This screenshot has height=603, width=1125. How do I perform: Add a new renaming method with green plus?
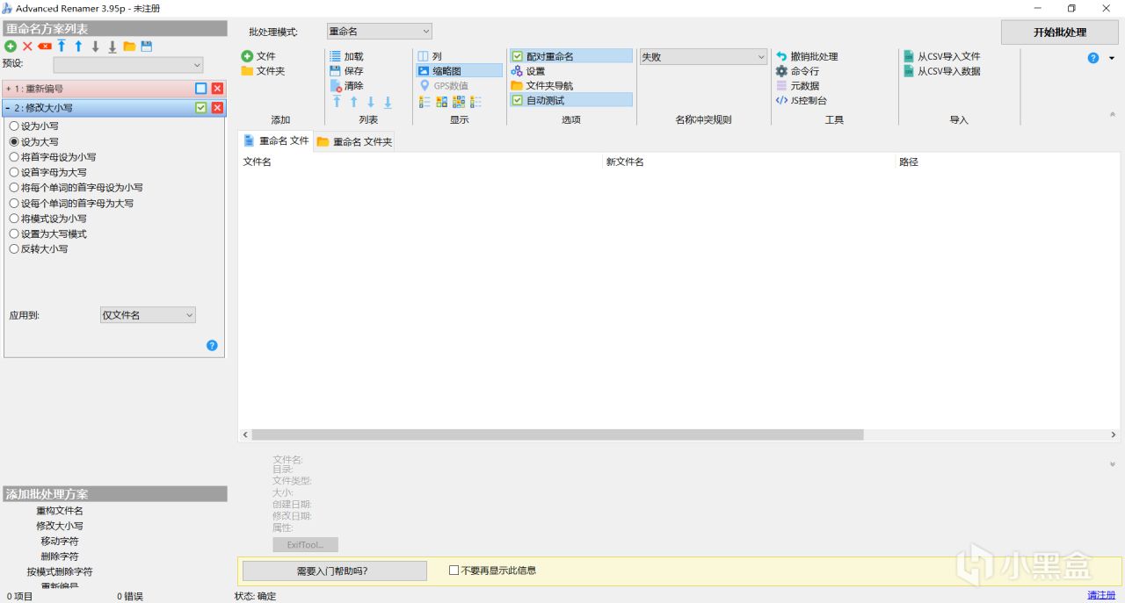coord(11,47)
